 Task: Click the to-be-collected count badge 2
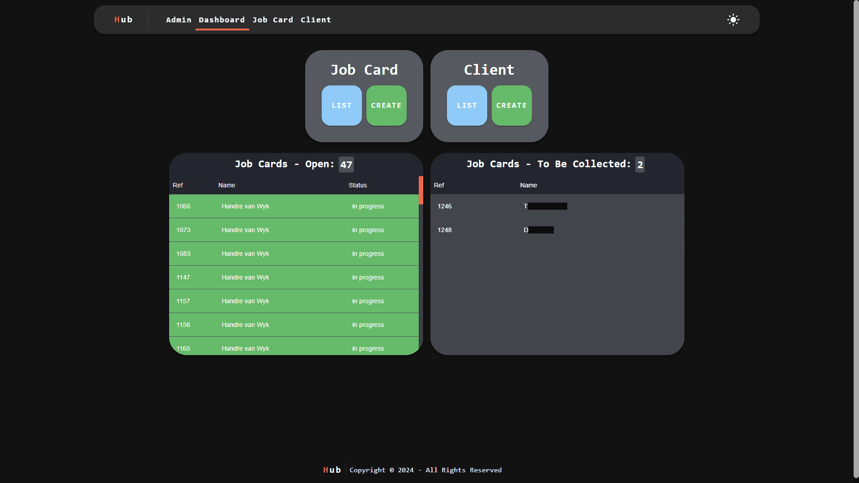(640, 164)
